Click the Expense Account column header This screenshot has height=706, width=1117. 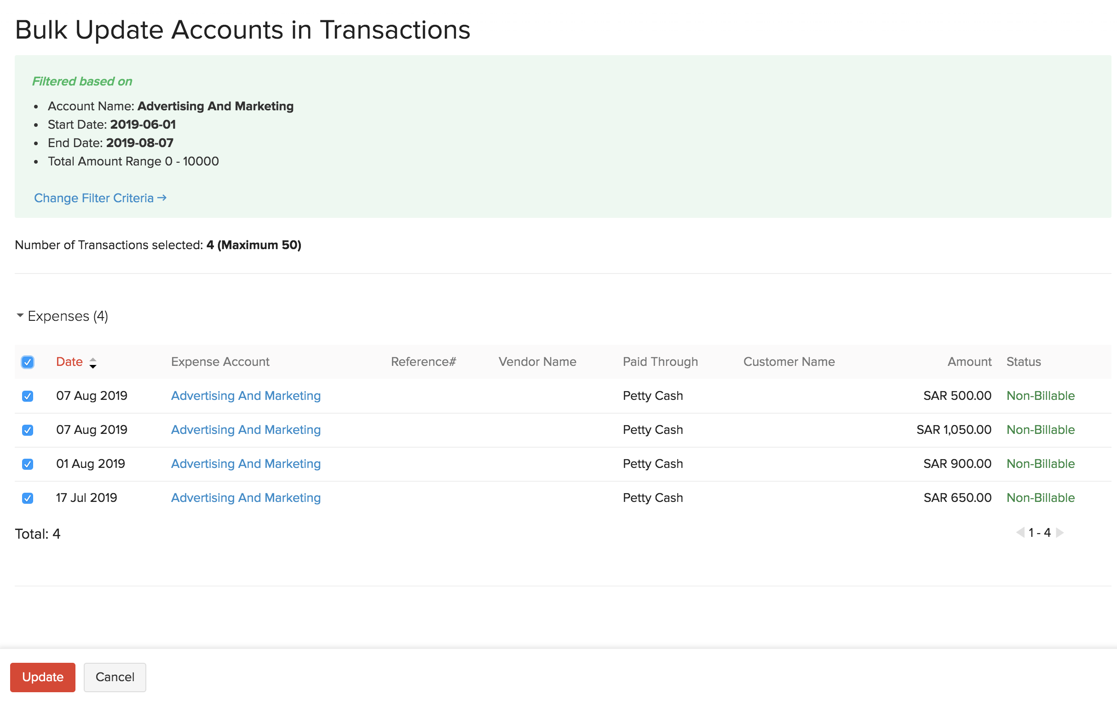(220, 362)
